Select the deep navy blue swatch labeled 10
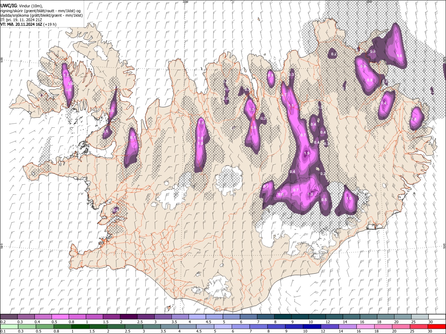Screen dimensions: 446x334 312,326
